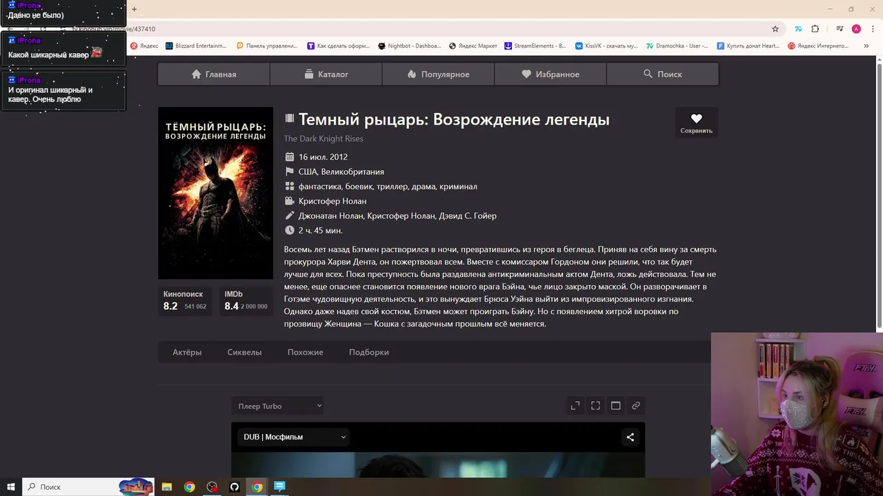Open the Яндекс Маркет bookmark

(x=473, y=46)
